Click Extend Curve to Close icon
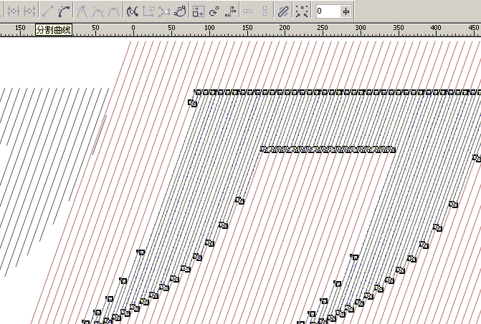 148,11
